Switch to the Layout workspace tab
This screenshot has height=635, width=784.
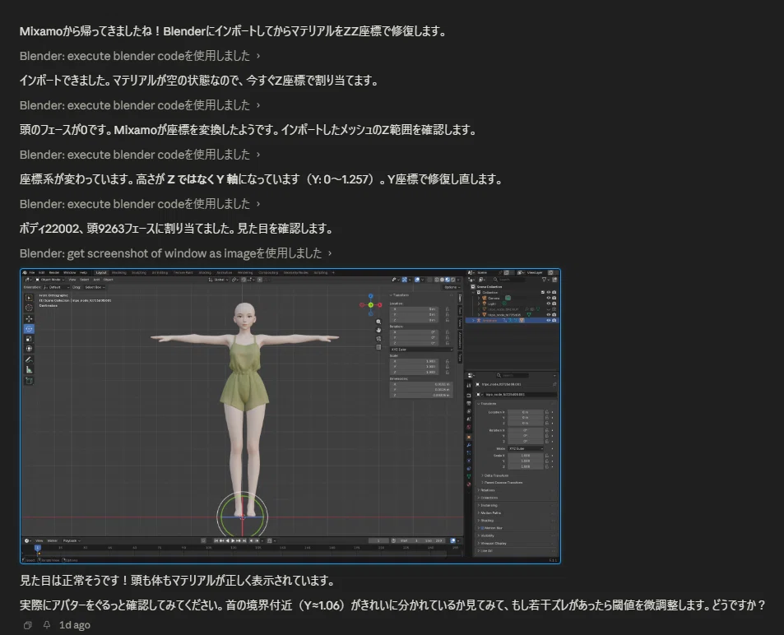(x=101, y=272)
